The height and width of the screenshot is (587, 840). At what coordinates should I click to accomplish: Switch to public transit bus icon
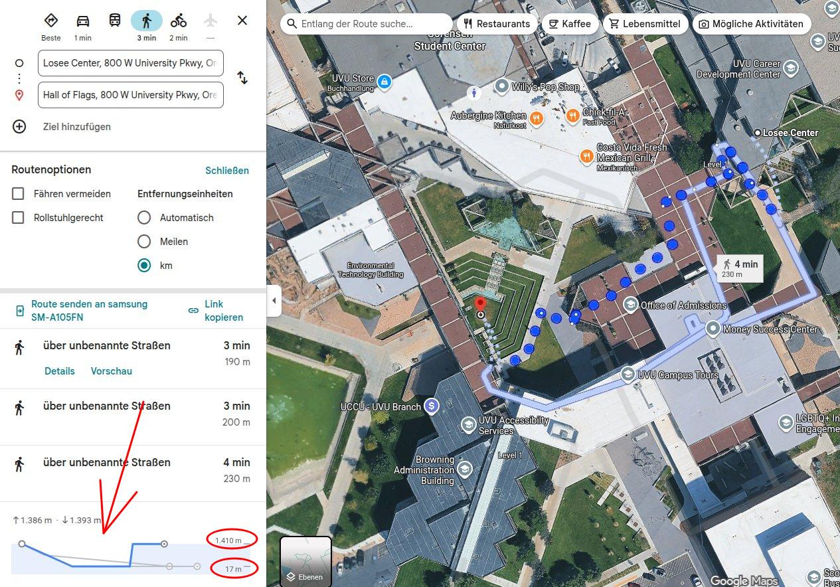(x=115, y=21)
